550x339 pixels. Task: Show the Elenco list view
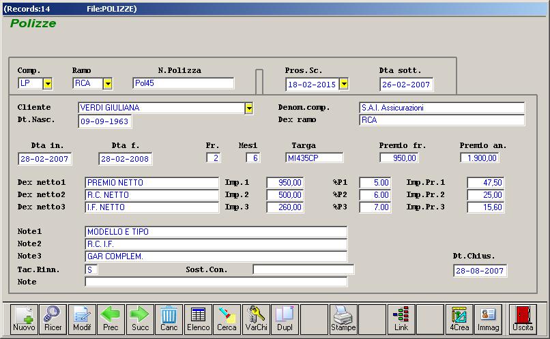pyautogui.click(x=198, y=319)
